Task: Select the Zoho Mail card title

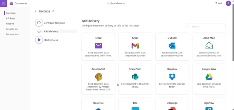Action: [x=209, y=38]
